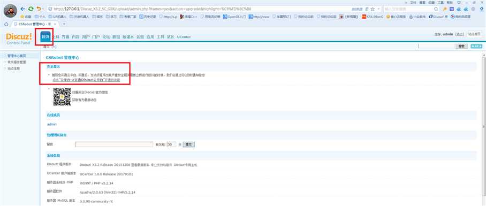Open 管理中心首页 in the left sidebar

pyautogui.click(x=17, y=56)
